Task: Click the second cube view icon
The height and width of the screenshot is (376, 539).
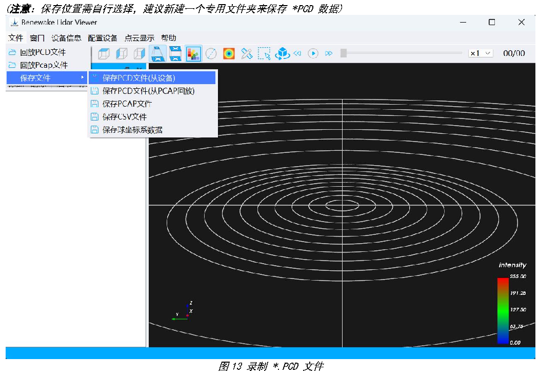Action: point(122,54)
